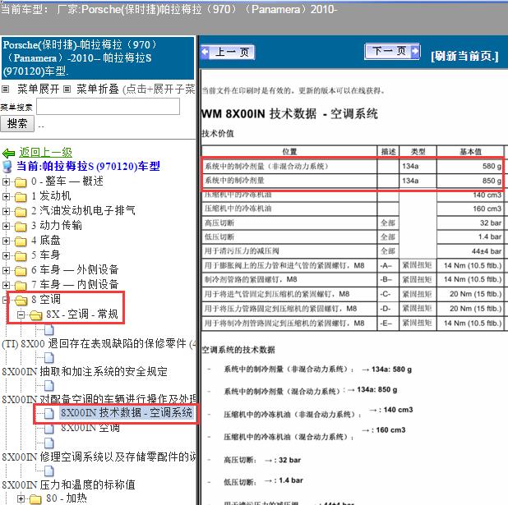Viewport: 508px width, 505px height.
Task: Click document icon of 8X00IN 技术数据 - 空调系统
Action: pos(49,413)
